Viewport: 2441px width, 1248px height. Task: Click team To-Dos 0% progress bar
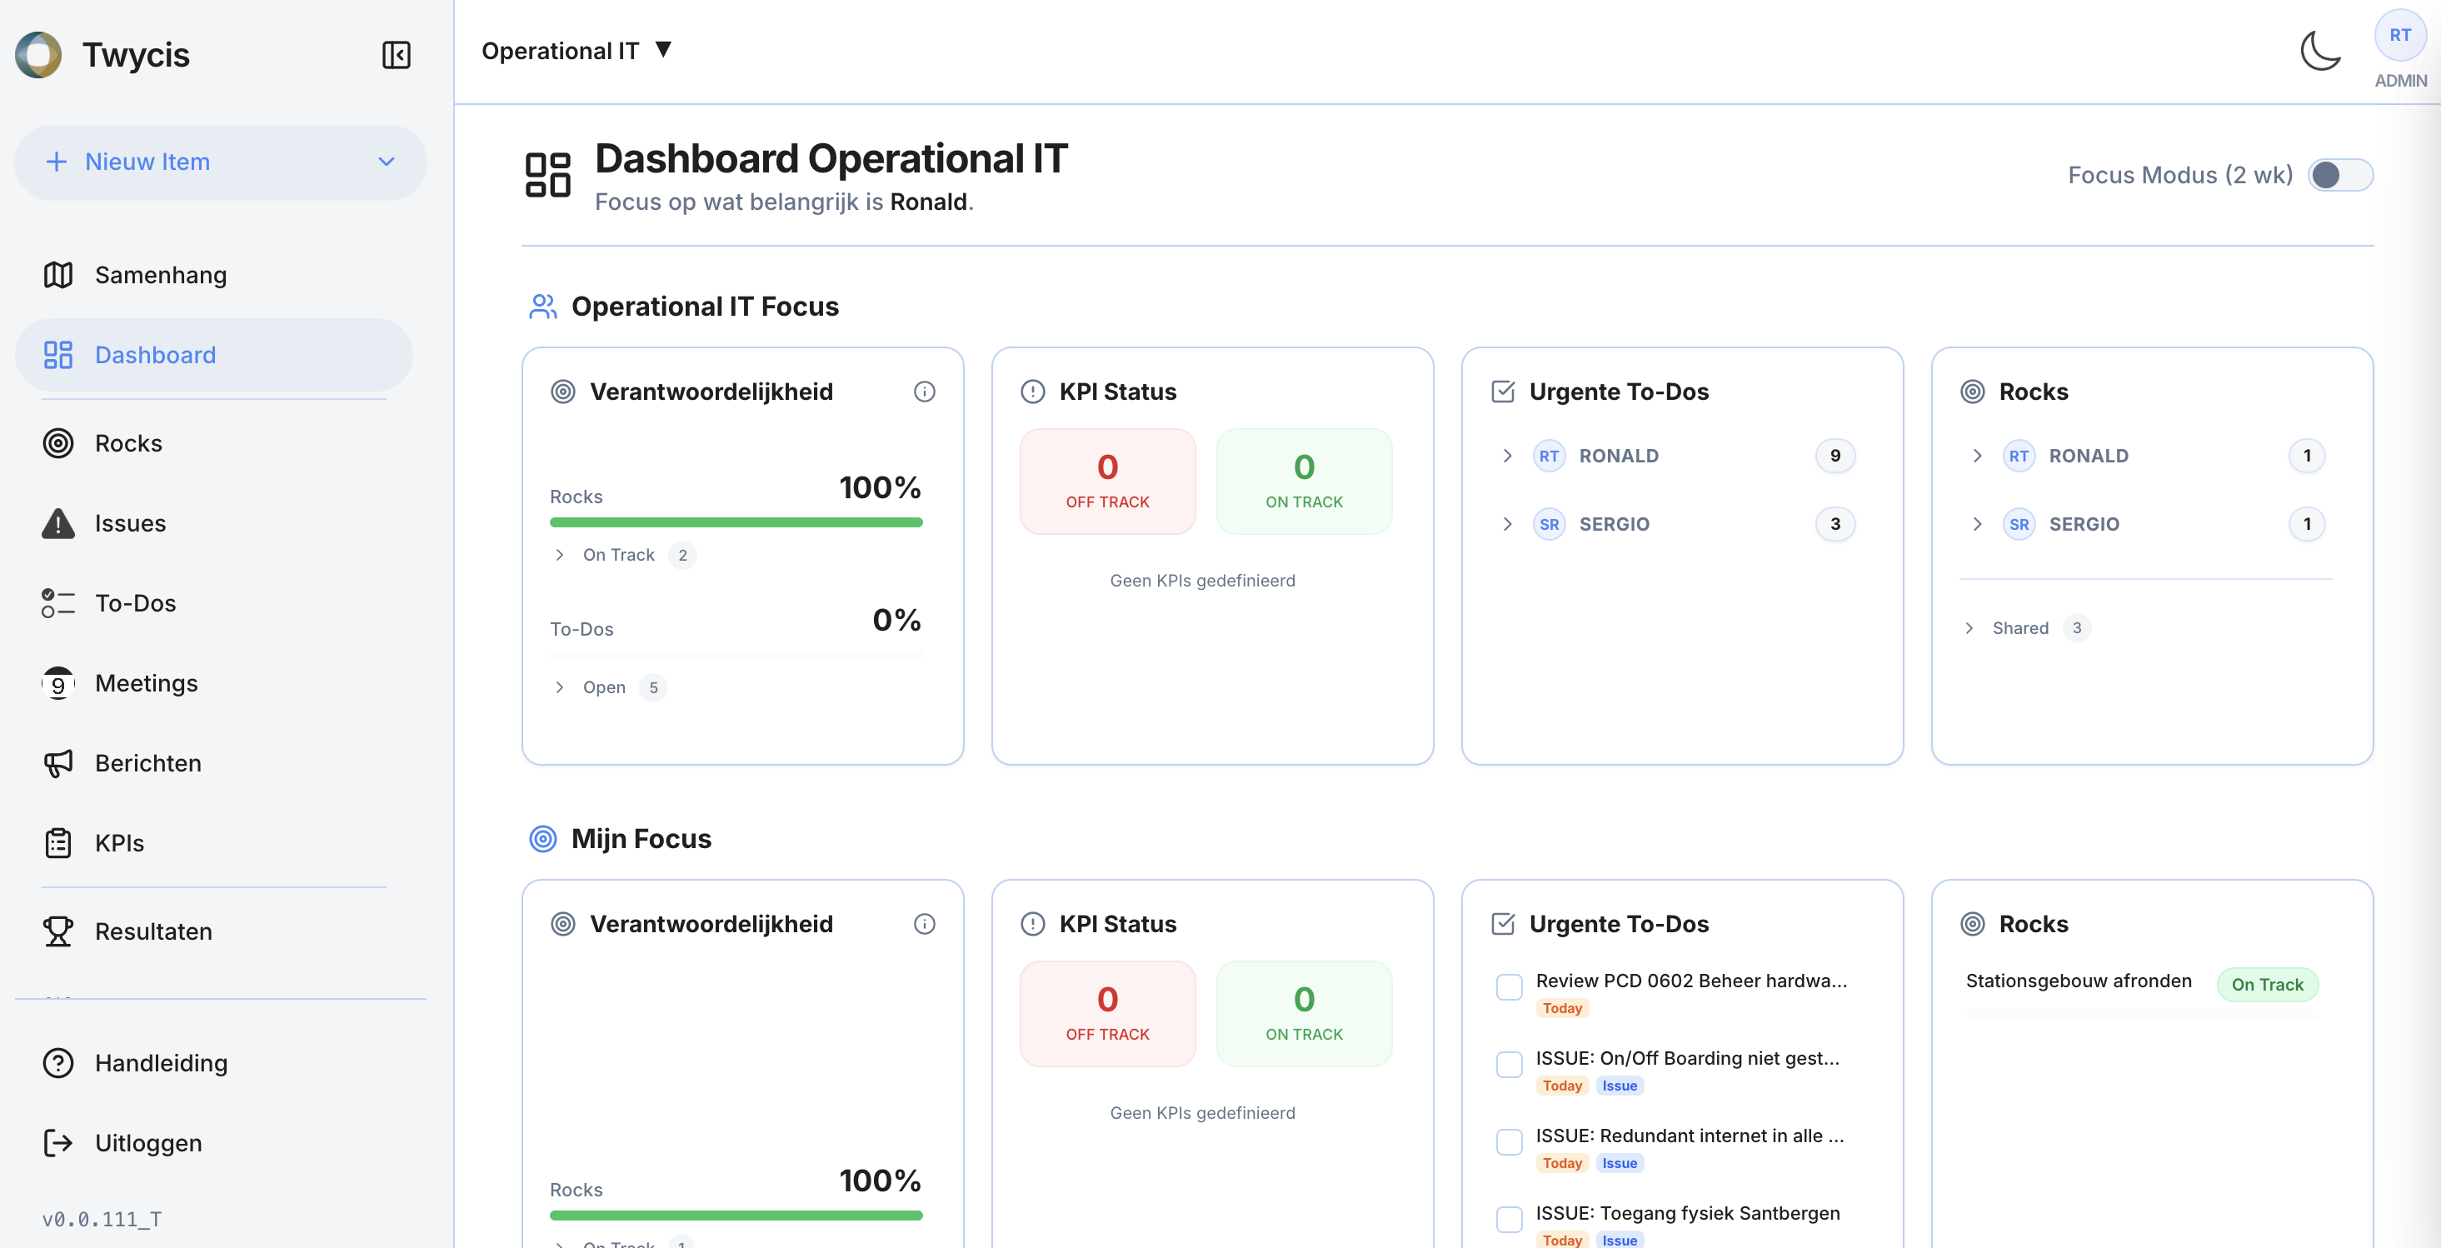[736, 655]
